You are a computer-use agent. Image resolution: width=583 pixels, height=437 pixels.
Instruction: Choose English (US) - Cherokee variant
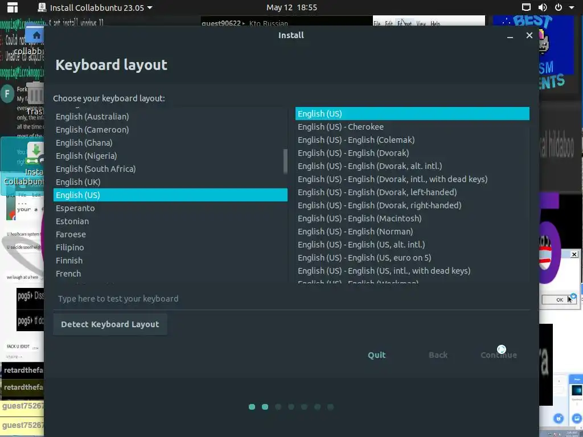click(x=412, y=127)
